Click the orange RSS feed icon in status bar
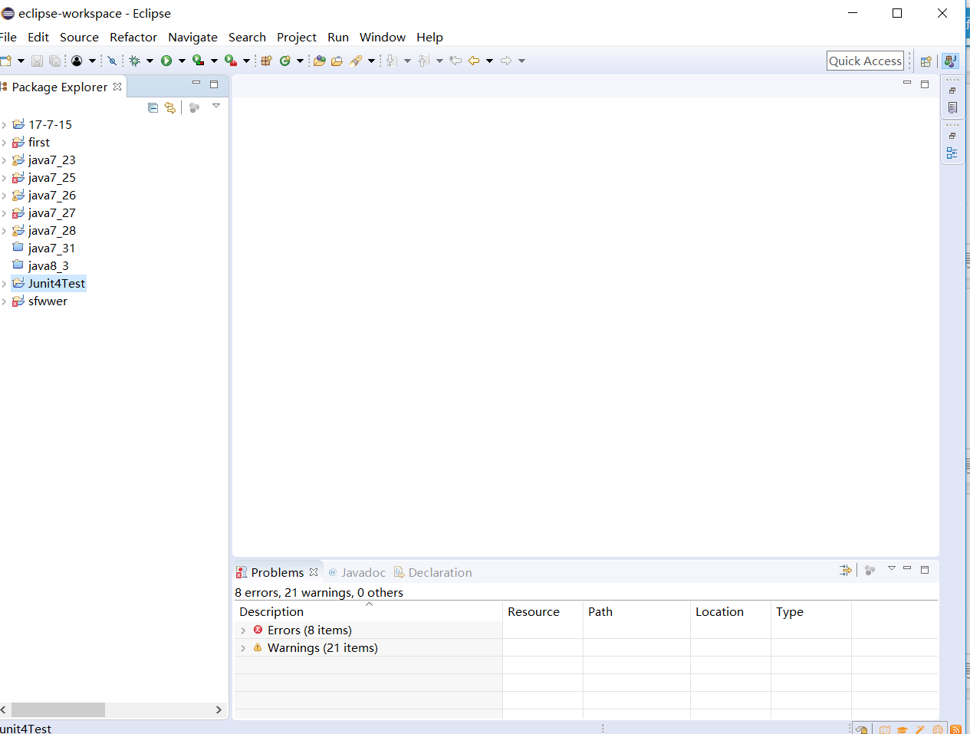This screenshot has height=734, width=970. [x=955, y=729]
